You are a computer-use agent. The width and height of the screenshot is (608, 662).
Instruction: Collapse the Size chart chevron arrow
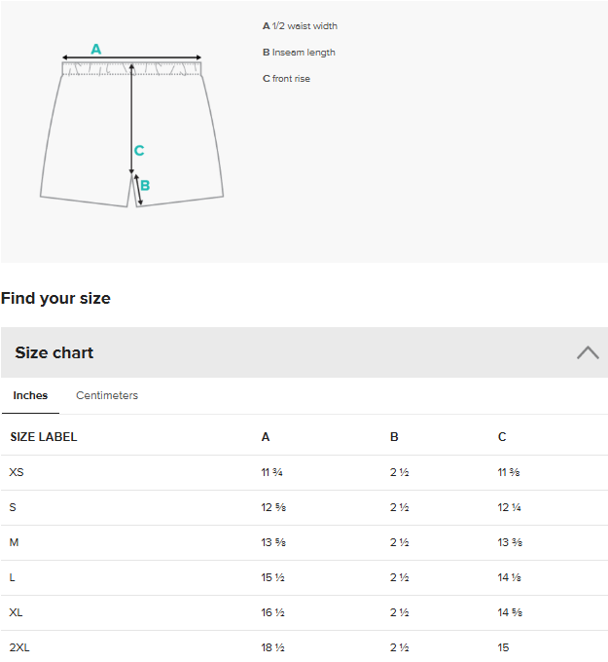[588, 352]
